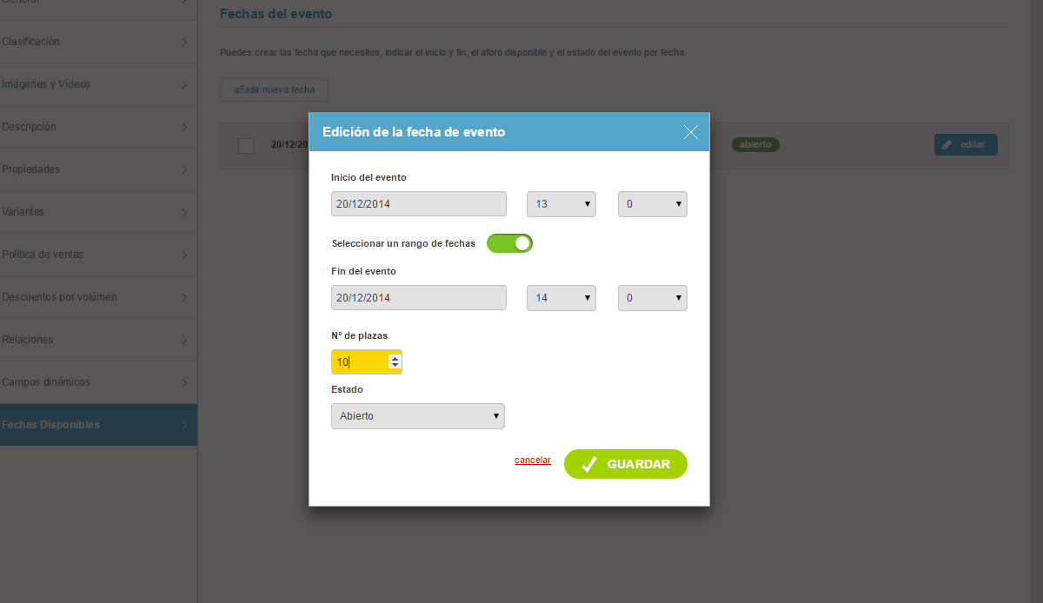Close the event date edit dialog
The image size is (1043, 603).
pos(691,132)
